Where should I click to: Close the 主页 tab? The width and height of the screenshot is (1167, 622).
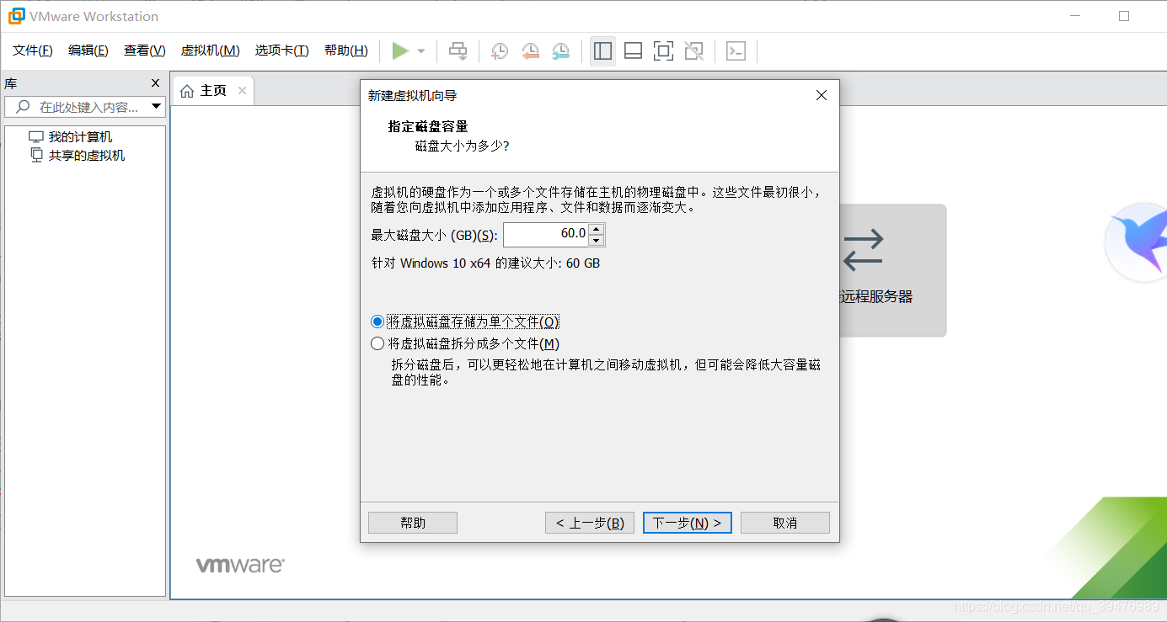coord(242,91)
